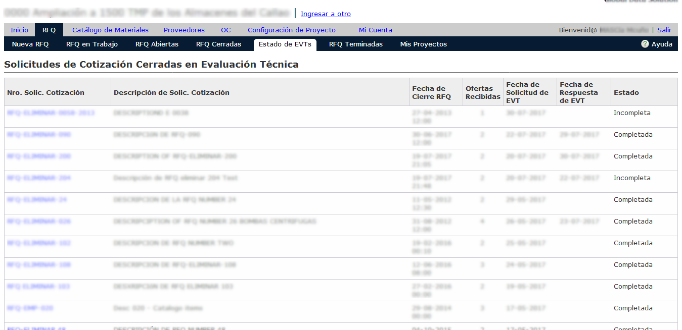Screen dimensions: 682x330
Task: Open the OC menu item
Action: point(225,30)
